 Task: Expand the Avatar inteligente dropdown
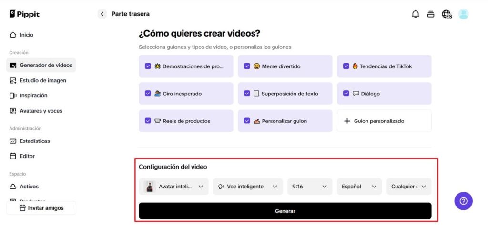173,187
